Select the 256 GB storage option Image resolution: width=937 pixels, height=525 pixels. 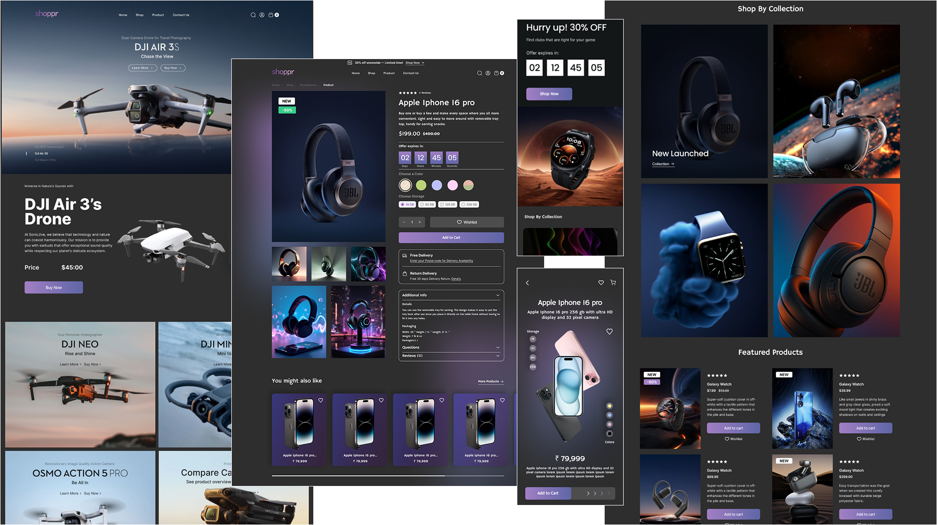click(469, 204)
